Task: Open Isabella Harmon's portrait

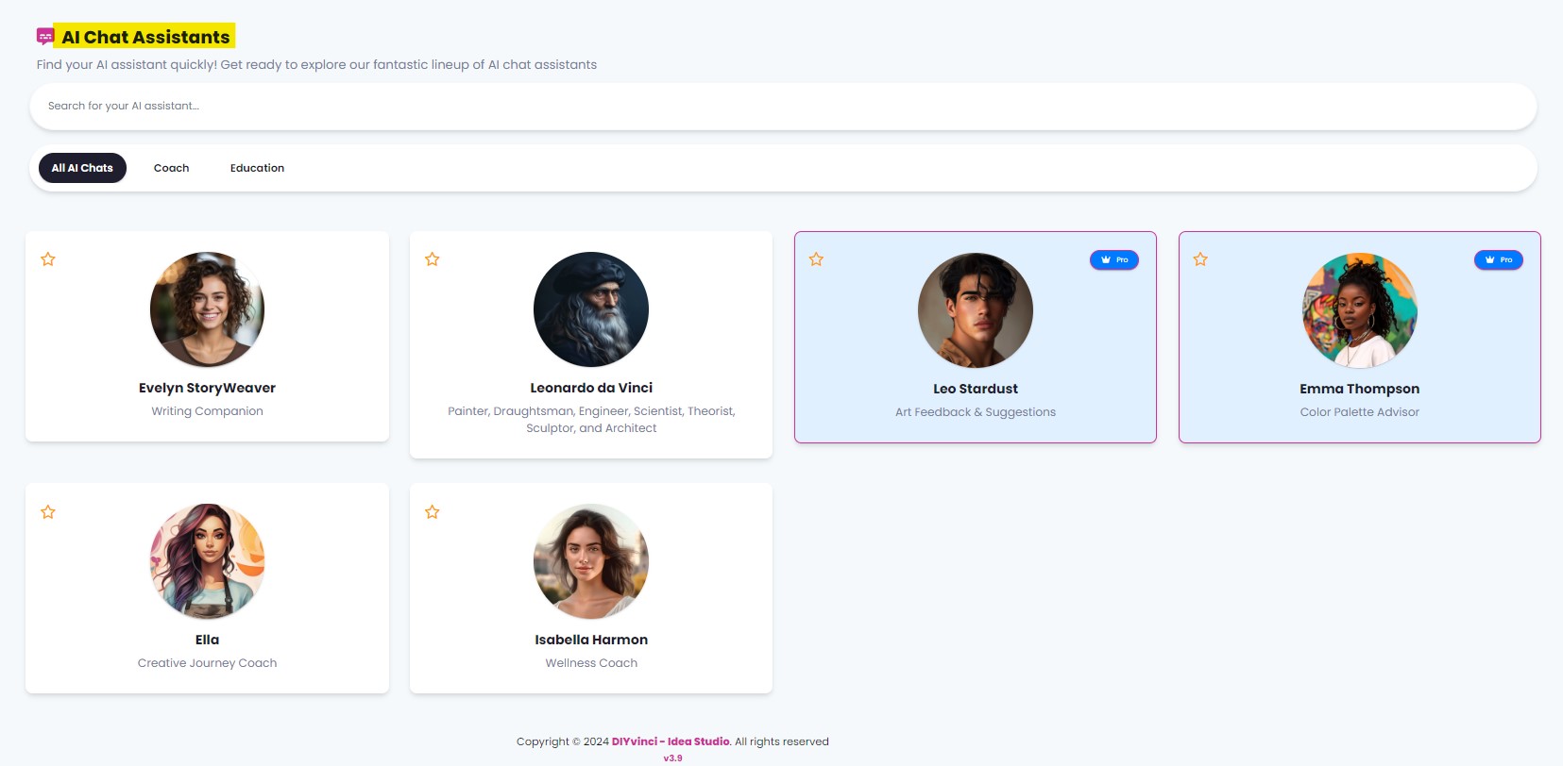Action: tap(591, 561)
